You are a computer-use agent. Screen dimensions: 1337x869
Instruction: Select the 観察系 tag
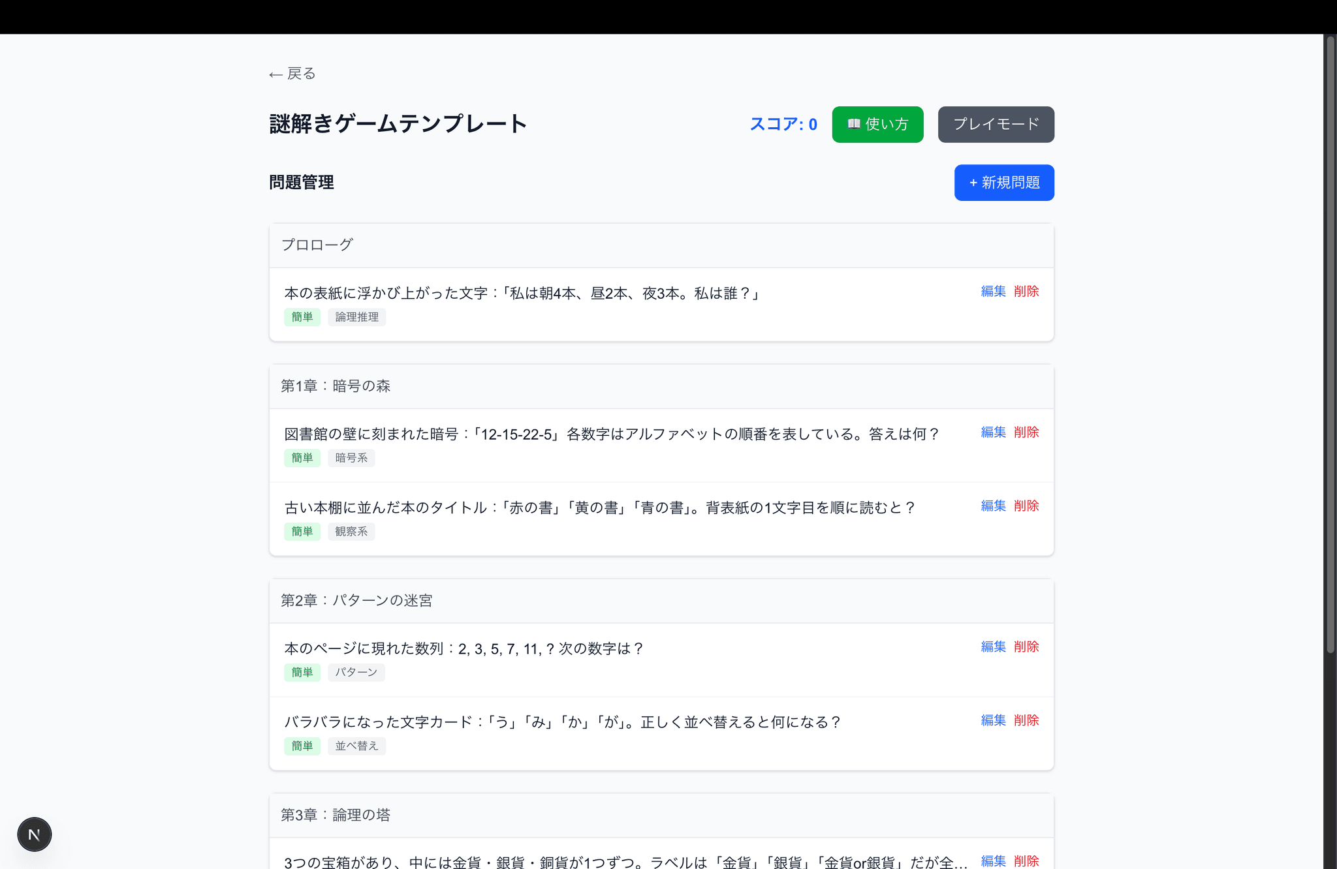pos(351,532)
